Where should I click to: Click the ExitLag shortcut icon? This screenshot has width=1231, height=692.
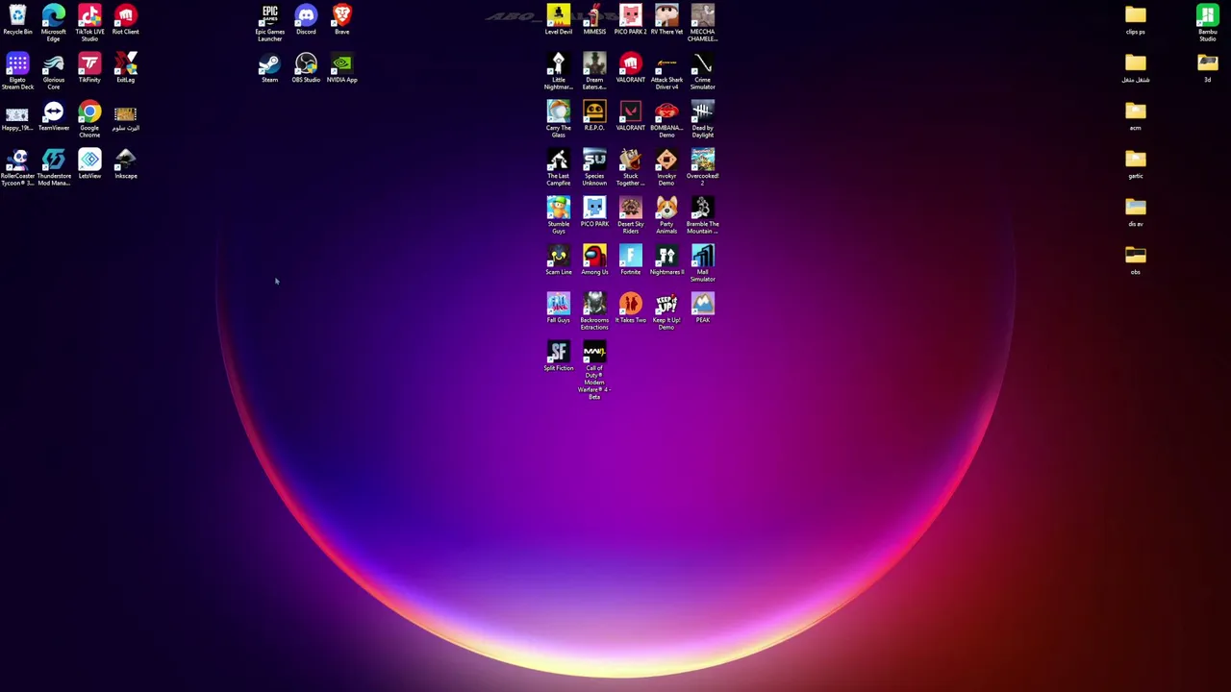tap(126, 67)
